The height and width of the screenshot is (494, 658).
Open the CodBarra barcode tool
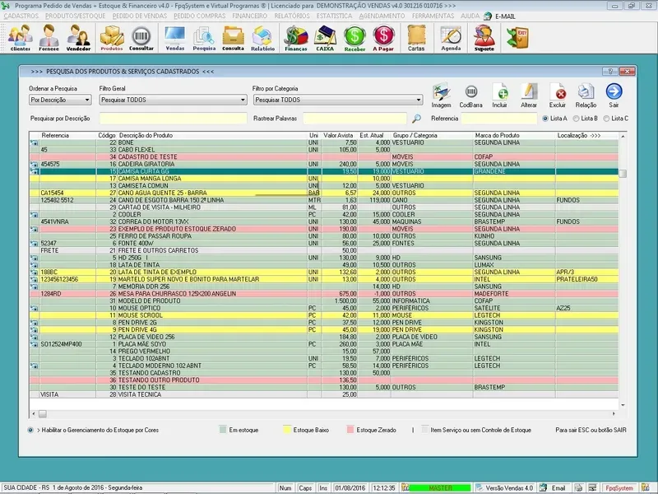[471, 93]
